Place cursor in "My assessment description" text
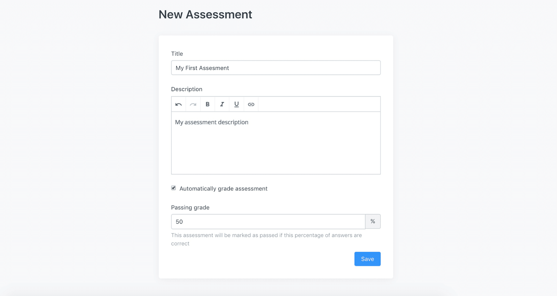Image resolution: width=557 pixels, height=296 pixels. point(212,122)
